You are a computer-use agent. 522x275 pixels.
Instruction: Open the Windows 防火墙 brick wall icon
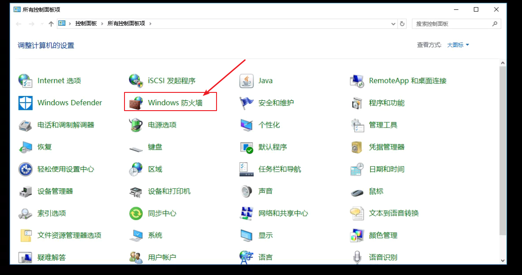pyautogui.click(x=136, y=103)
